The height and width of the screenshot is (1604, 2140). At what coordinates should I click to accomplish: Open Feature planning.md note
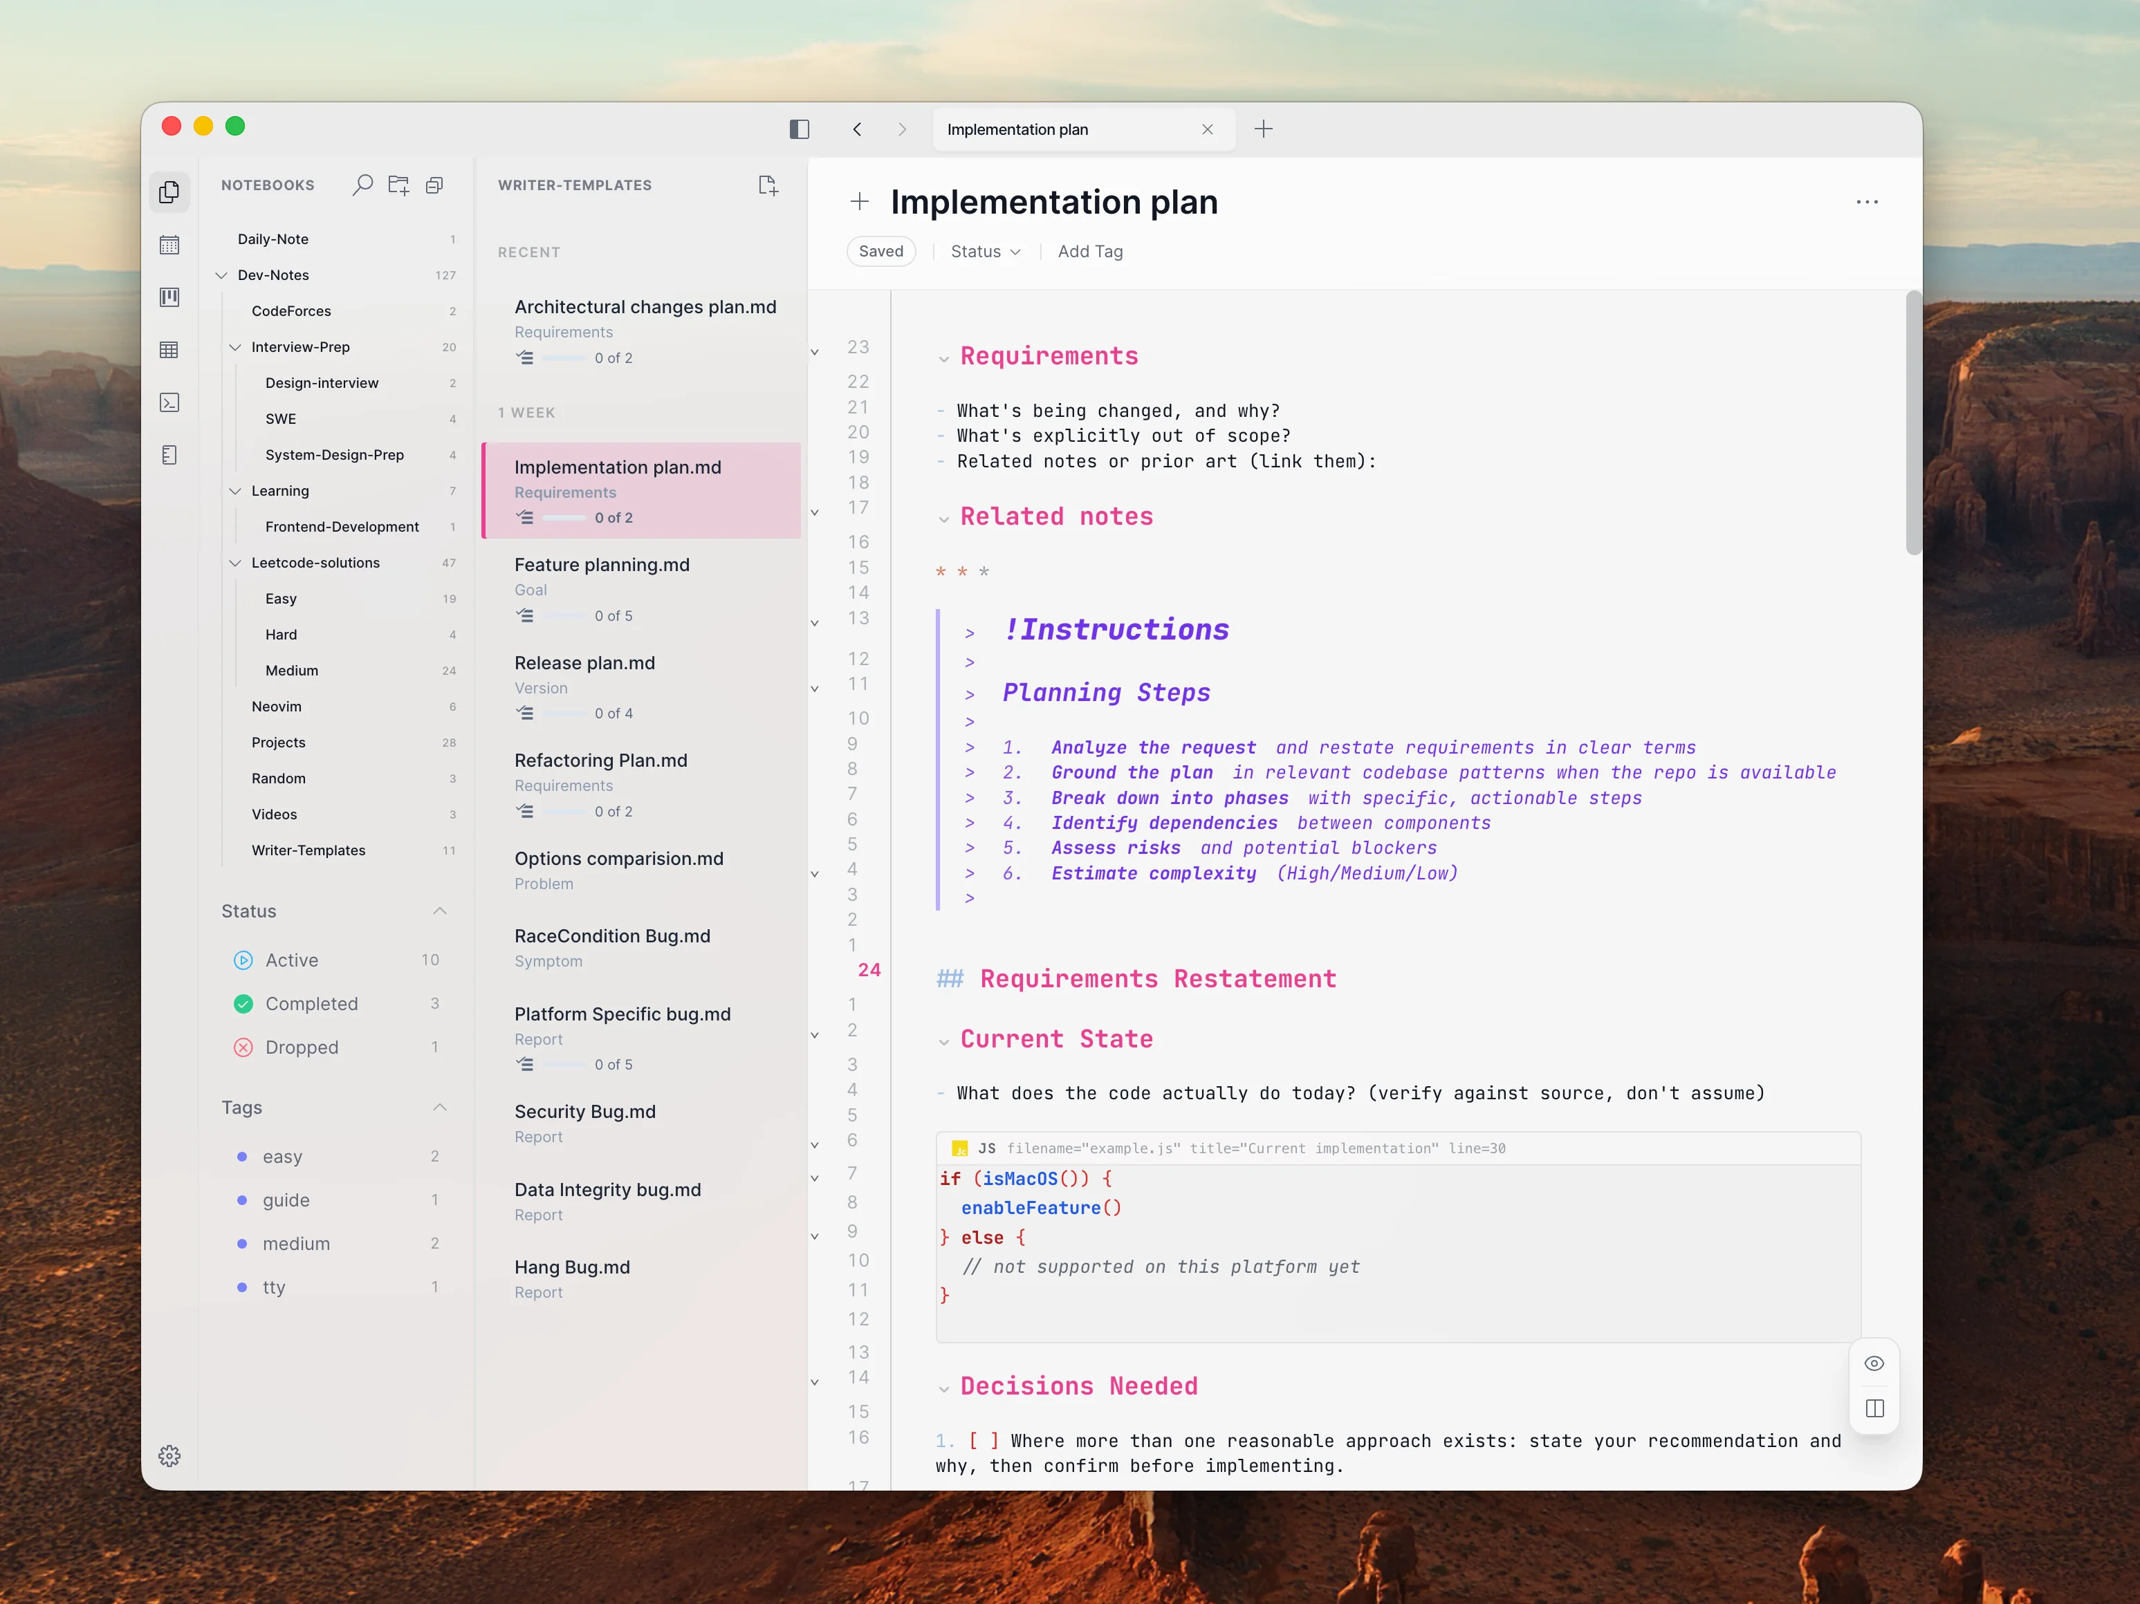pyautogui.click(x=640, y=589)
